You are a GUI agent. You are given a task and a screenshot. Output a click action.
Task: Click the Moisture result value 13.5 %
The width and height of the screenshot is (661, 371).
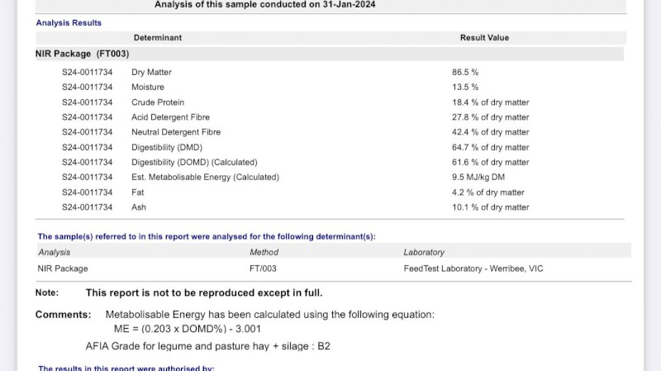(x=465, y=88)
